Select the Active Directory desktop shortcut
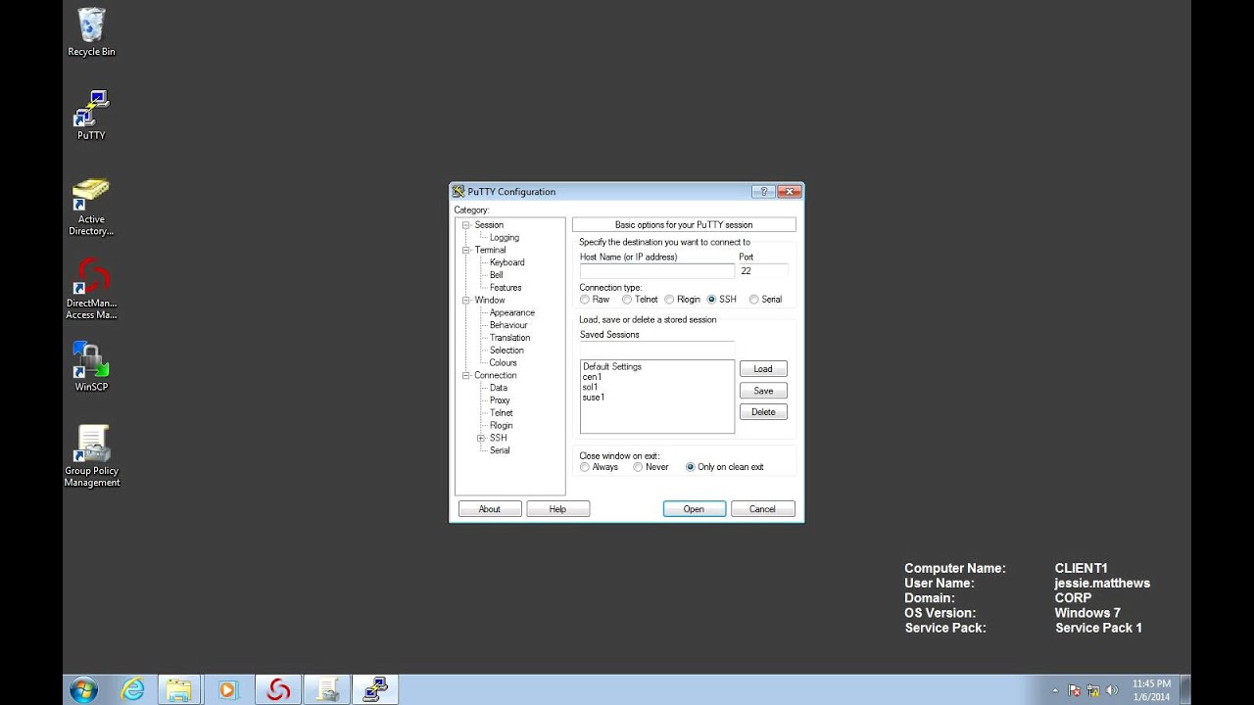 pyautogui.click(x=91, y=207)
